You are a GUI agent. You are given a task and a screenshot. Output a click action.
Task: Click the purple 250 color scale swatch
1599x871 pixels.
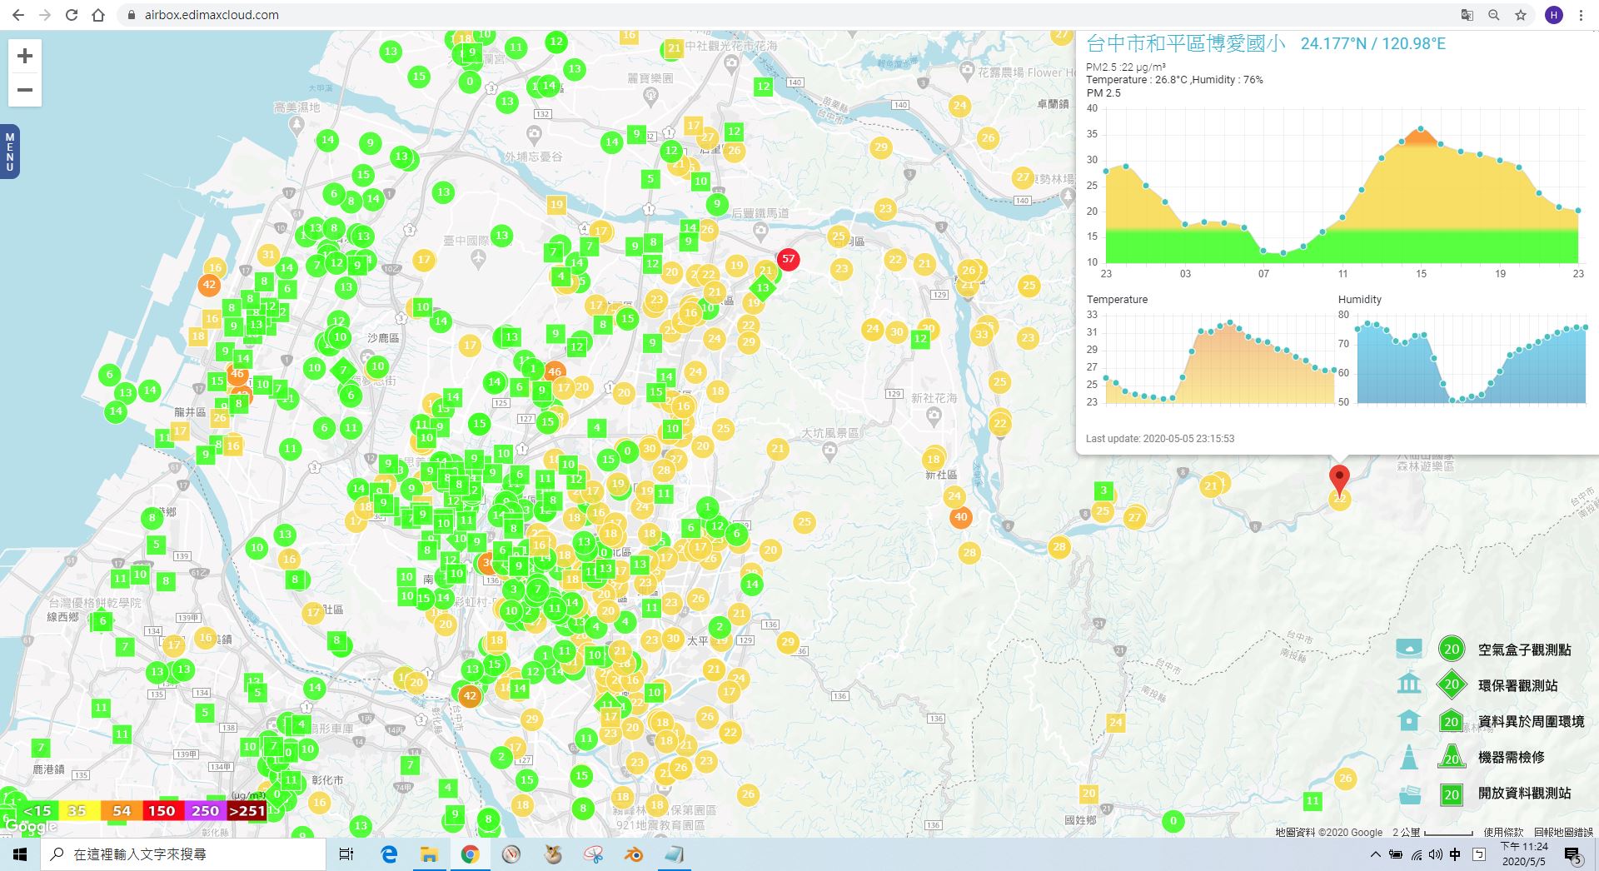pos(205,810)
